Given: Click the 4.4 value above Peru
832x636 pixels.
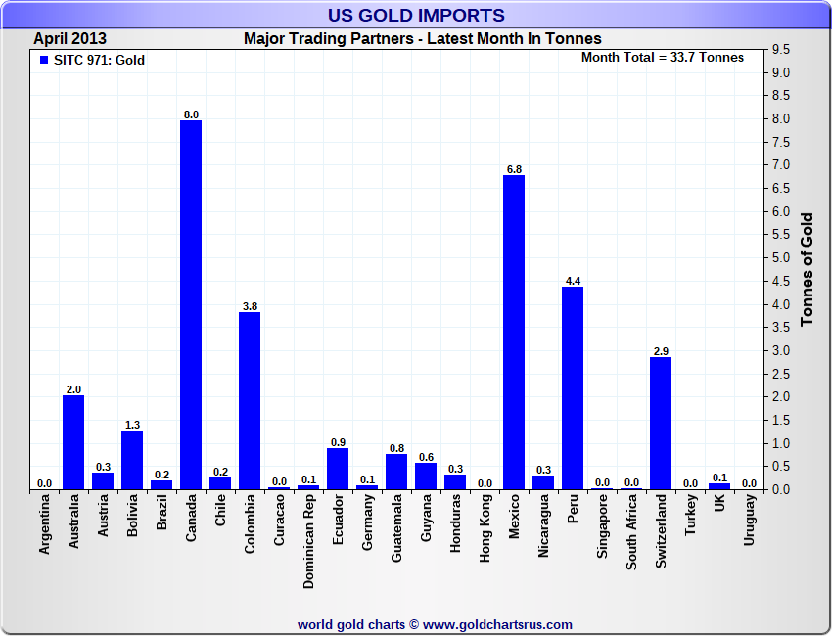Looking at the screenshot, I should pyautogui.click(x=573, y=281).
